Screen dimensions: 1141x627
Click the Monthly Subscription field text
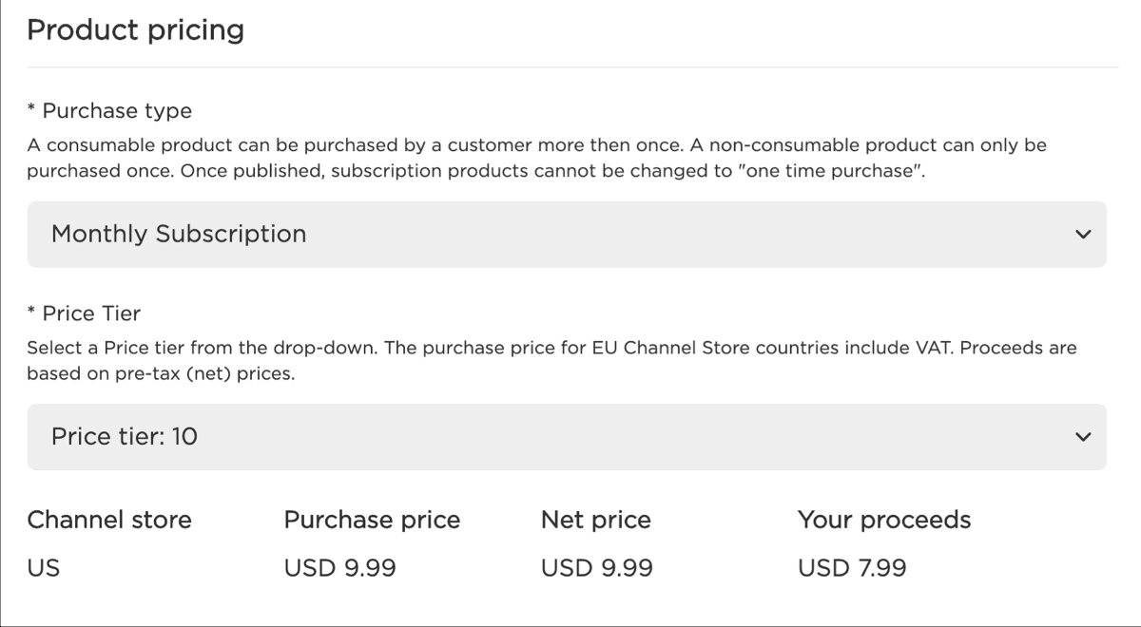coord(180,234)
